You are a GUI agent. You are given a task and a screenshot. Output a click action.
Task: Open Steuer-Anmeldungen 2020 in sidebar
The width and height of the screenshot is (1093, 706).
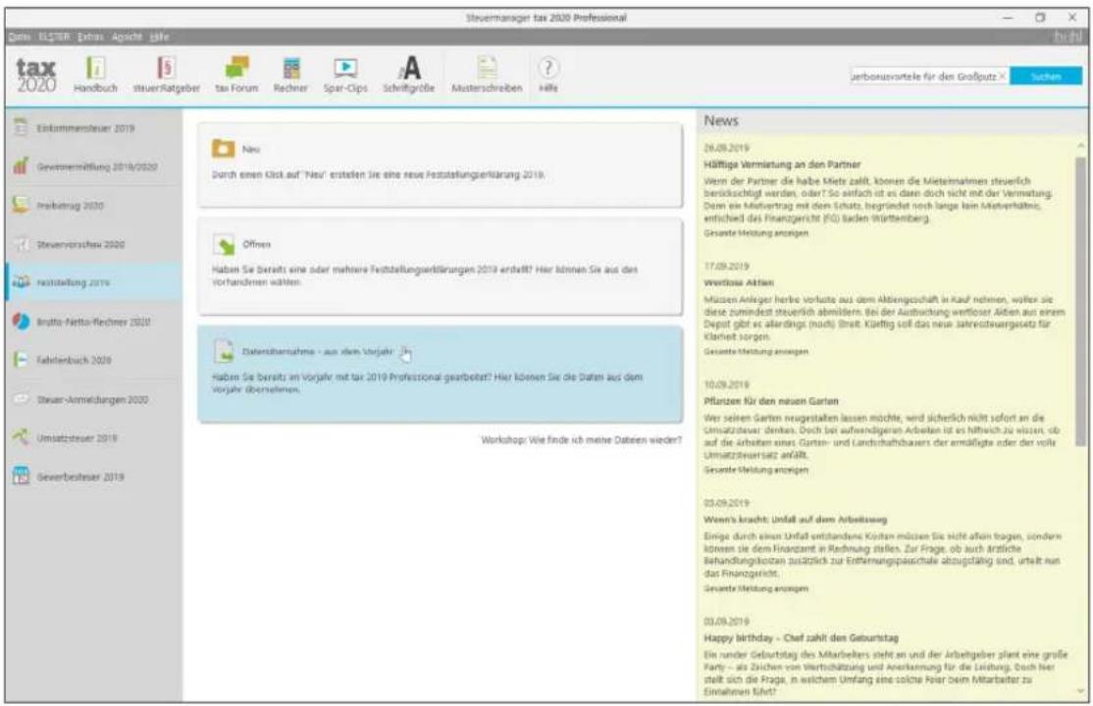[93, 399]
